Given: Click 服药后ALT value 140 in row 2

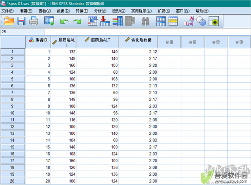Looking at the screenshot, I should pos(97,58).
